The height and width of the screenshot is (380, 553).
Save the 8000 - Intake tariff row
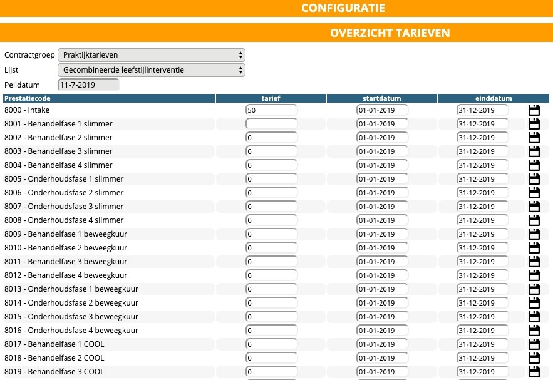pyautogui.click(x=534, y=110)
